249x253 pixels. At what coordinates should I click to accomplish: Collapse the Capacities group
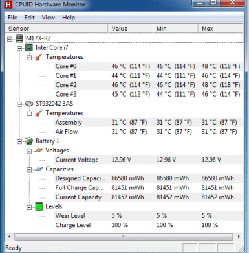click(29, 170)
